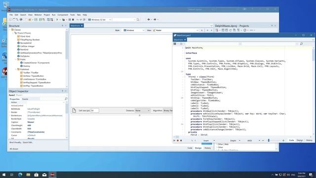This screenshot has width=316, height=178.
Task: Click the pin icon of Projects panel
Action: coord(272,26)
